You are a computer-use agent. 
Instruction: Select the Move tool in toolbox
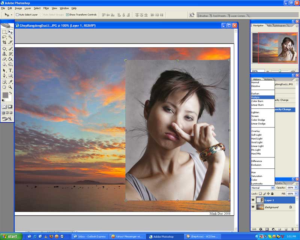click(10, 32)
